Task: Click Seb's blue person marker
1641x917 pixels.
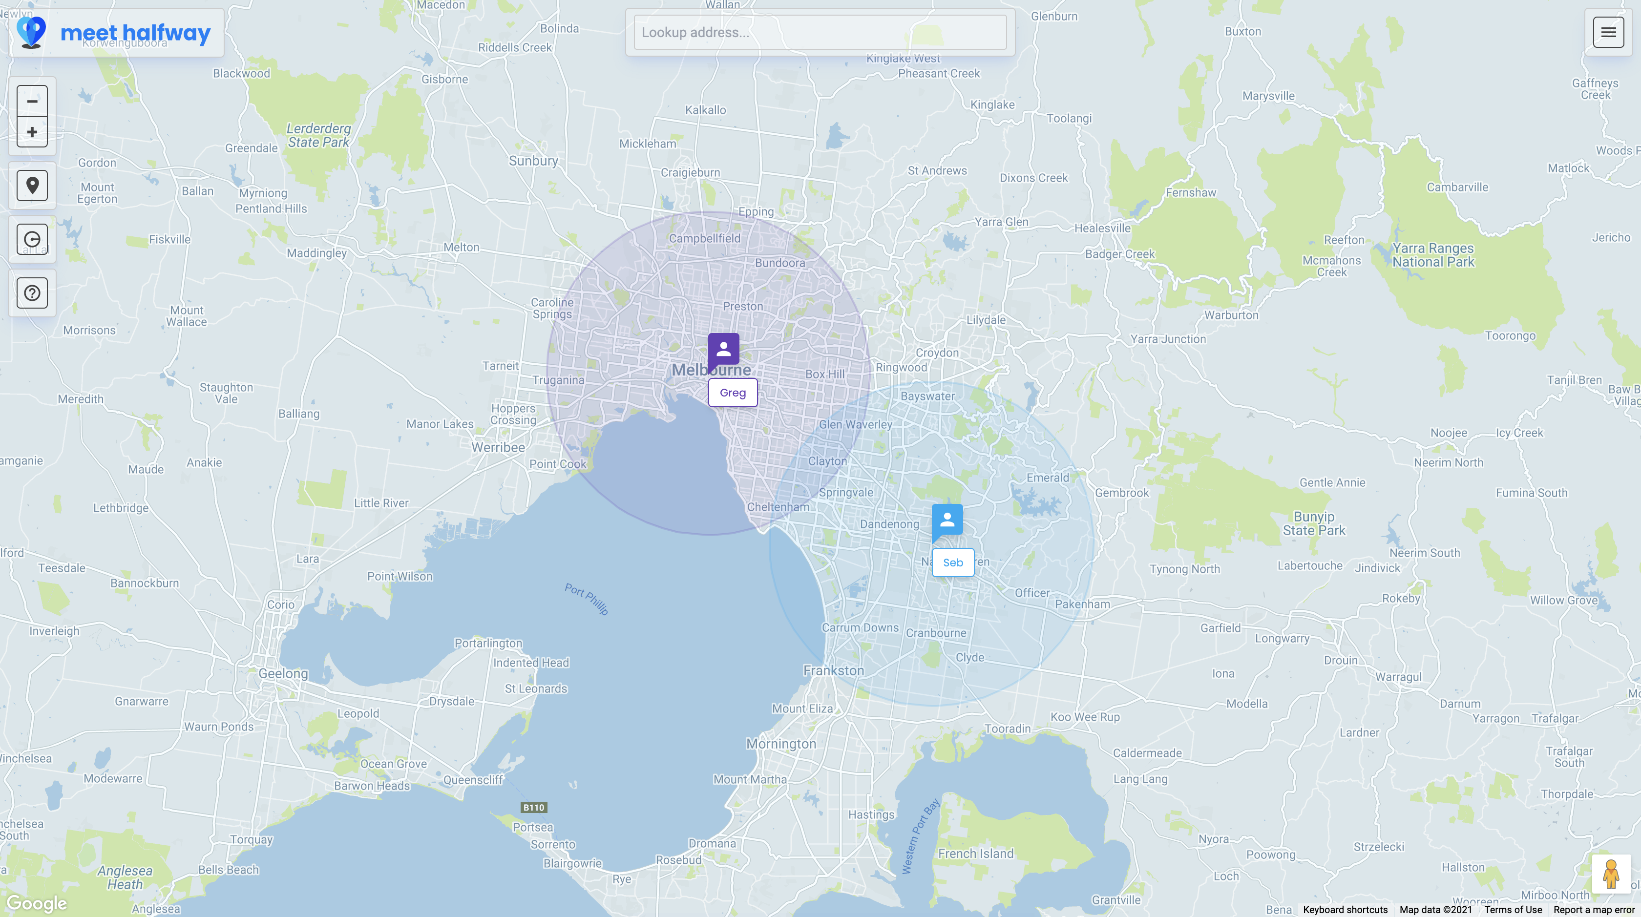Action: point(947,521)
